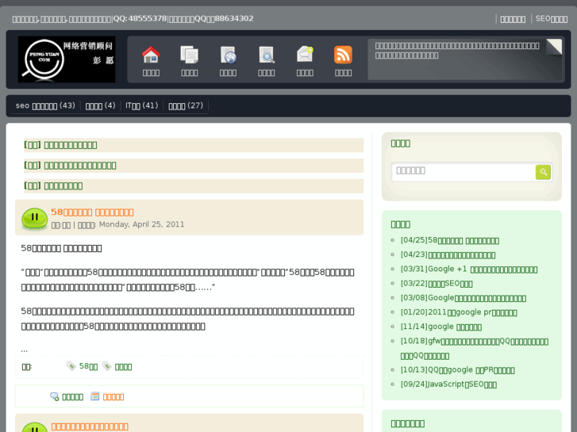Open sidebar entry [03/31] Google +1
Image resolution: width=577 pixels, height=432 pixels.
469,270
